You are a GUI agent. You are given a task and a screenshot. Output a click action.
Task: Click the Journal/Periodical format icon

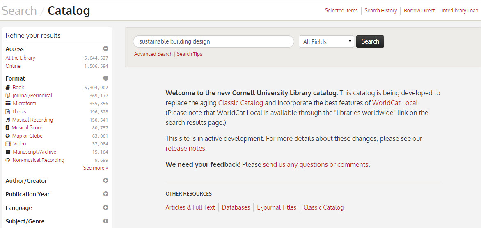click(x=8, y=95)
